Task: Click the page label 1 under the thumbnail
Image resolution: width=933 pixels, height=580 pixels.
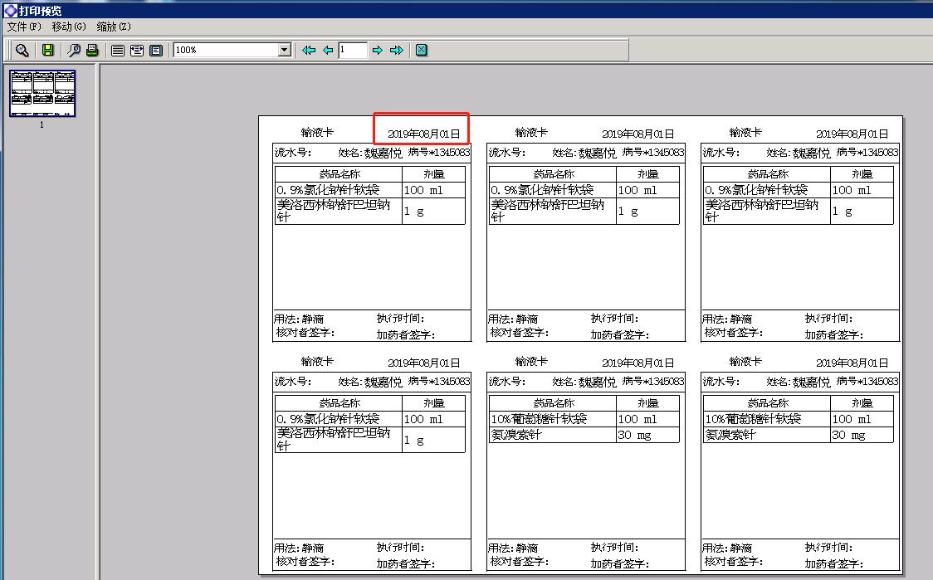Action: [x=42, y=125]
